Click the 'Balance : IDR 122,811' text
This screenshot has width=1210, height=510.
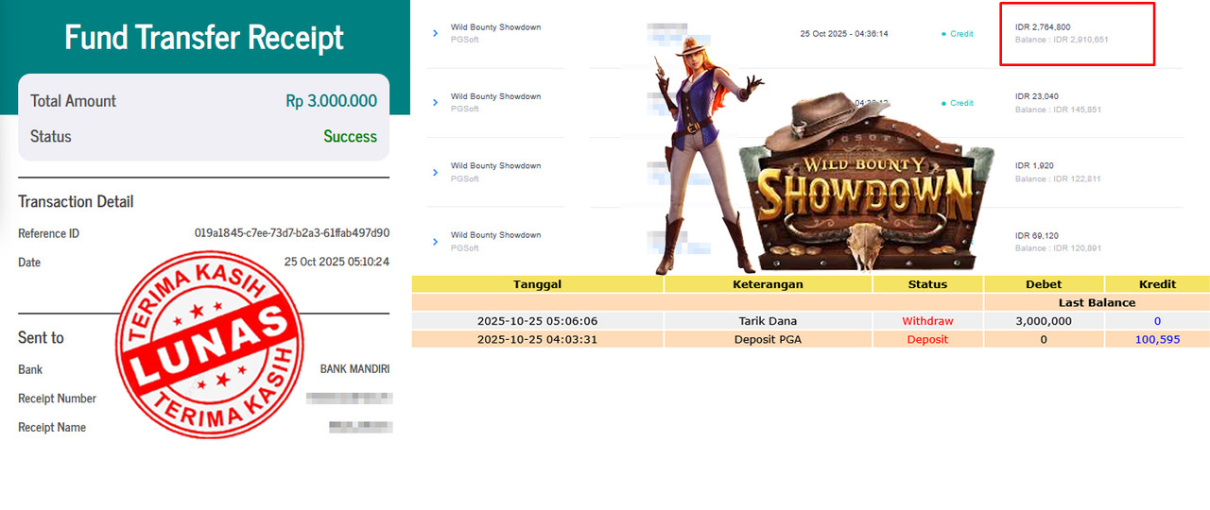(x=1058, y=178)
